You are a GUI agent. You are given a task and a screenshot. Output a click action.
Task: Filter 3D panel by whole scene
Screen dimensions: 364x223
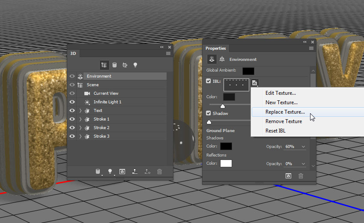click(x=104, y=65)
